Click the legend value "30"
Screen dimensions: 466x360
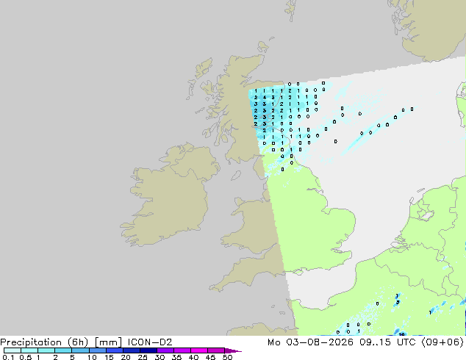pos(159,357)
